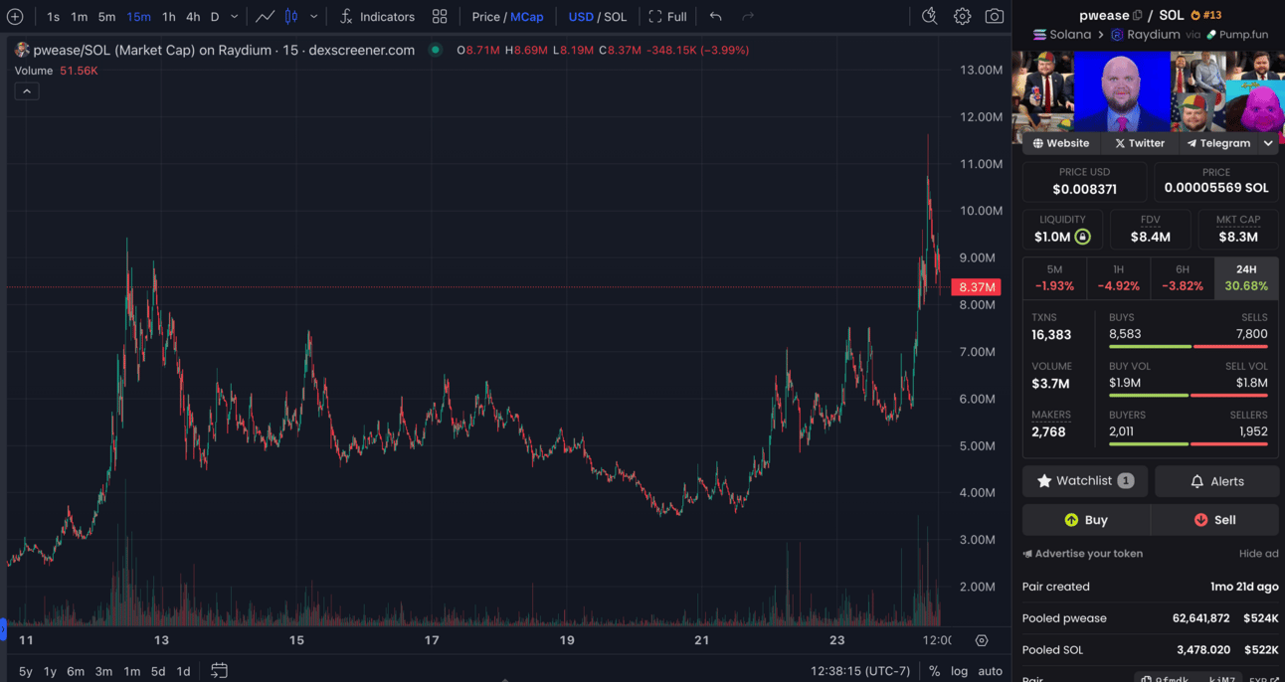Select the line chart style icon

pyautogui.click(x=265, y=17)
